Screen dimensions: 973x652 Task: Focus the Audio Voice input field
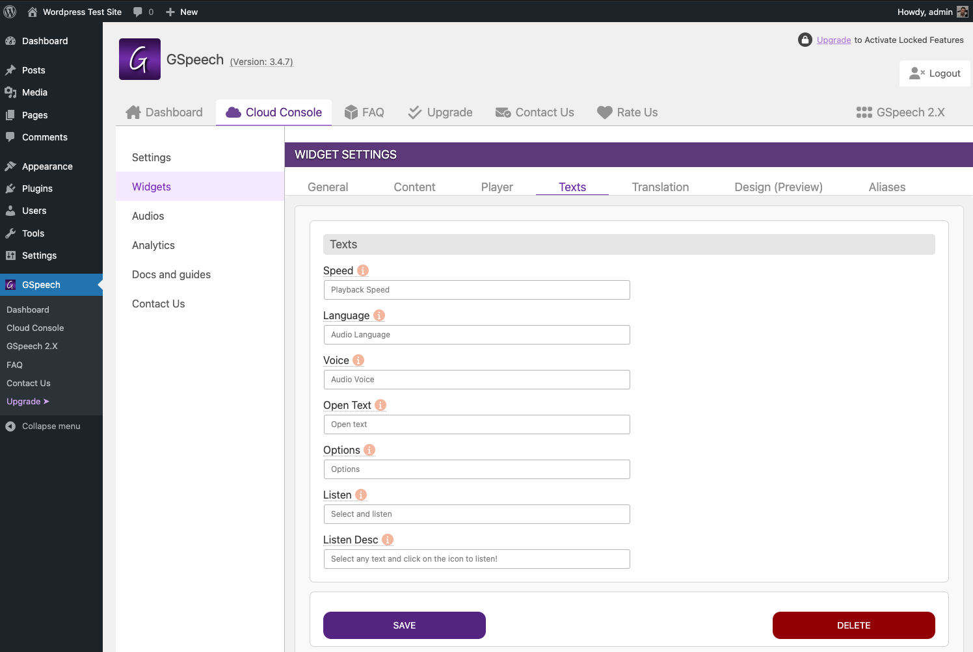pyautogui.click(x=477, y=380)
